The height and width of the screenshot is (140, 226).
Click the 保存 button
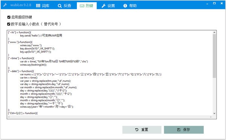184,129
